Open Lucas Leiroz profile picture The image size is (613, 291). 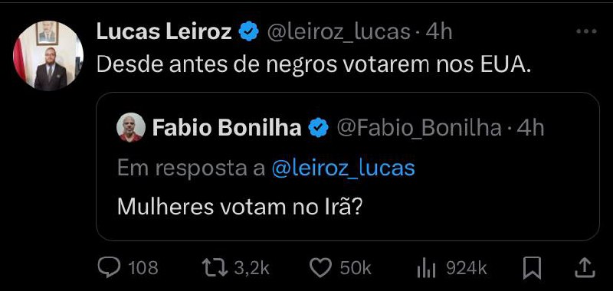point(48,55)
